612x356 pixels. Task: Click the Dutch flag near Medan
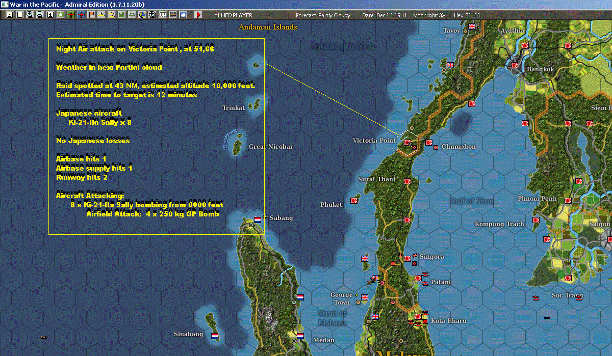pos(300,336)
